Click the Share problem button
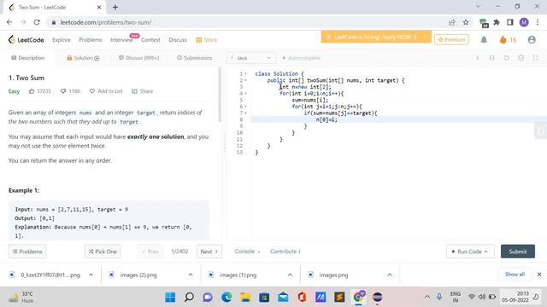547x307 pixels. point(143,91)
